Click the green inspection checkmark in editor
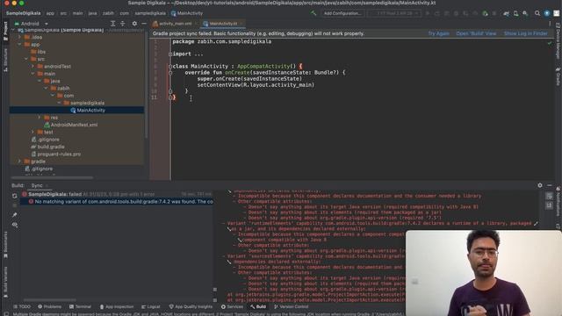The image size is (562, 316). click(x=550, y=43)
